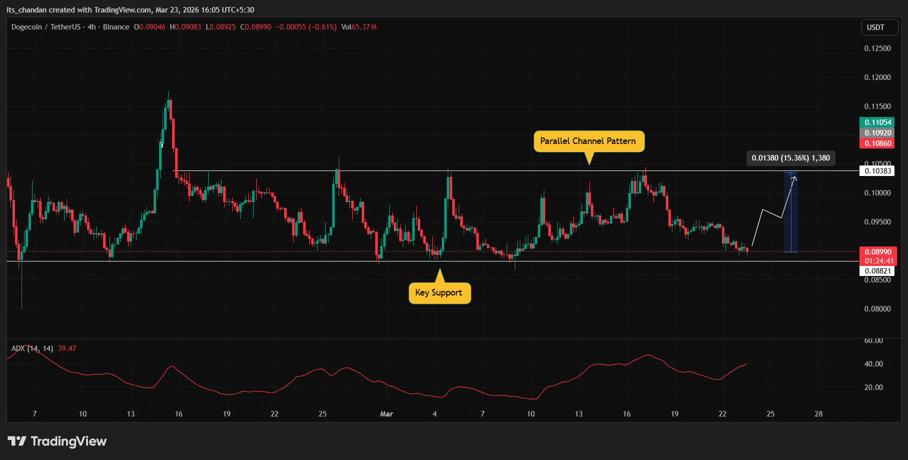Click the red 0.10860 price tag
The image size is (908, 460).
878,143
